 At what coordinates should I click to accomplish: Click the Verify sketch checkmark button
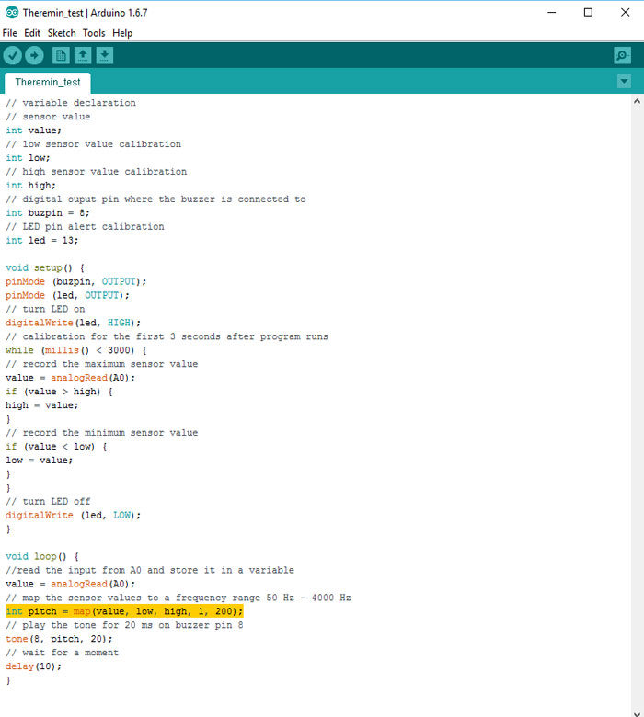(x=13, y=56)
